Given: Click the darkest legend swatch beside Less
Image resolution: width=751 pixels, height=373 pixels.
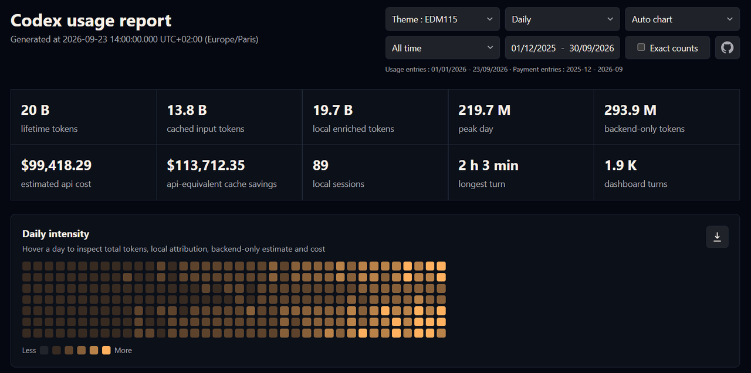Looking at the screenshot, I should click(x=44, y=350).
